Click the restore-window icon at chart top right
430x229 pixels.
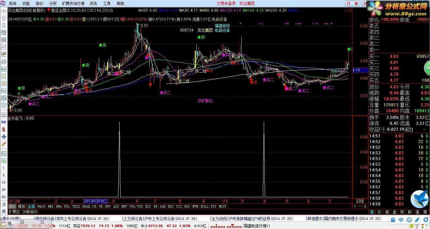pyautogui.click(x=350, y=10)
